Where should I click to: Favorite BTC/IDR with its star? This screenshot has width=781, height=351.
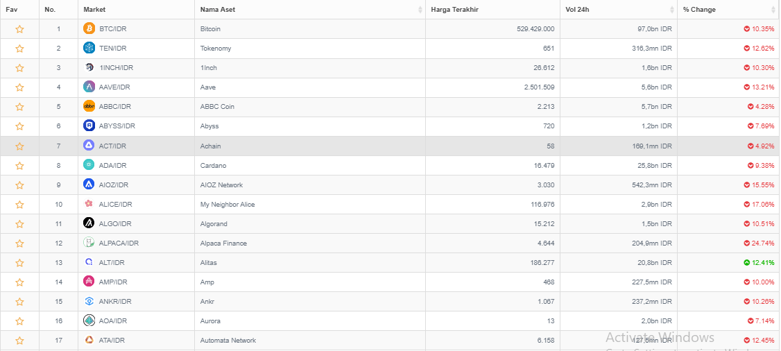coord(19,29)
